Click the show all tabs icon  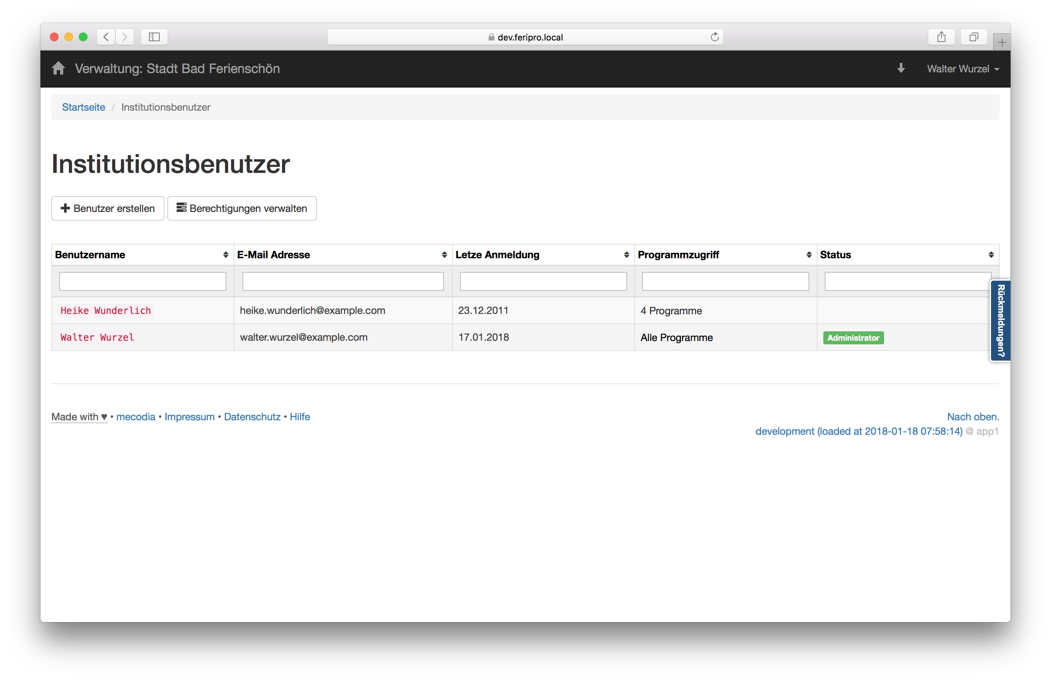click(973, 37)
